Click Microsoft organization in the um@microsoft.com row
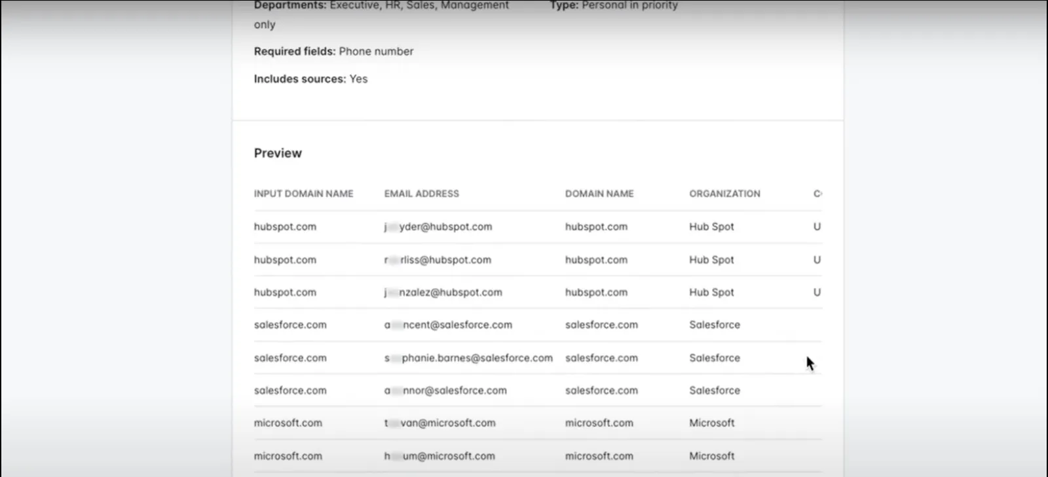Screen dimensions: 1048x477 [712, 456]
